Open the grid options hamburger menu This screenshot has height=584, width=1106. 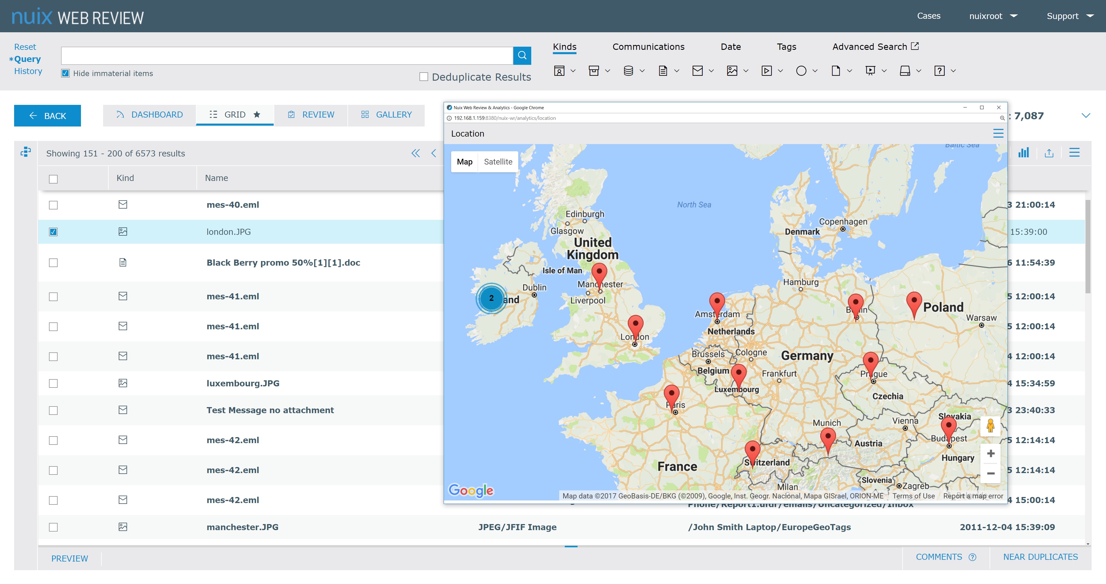1074,153
